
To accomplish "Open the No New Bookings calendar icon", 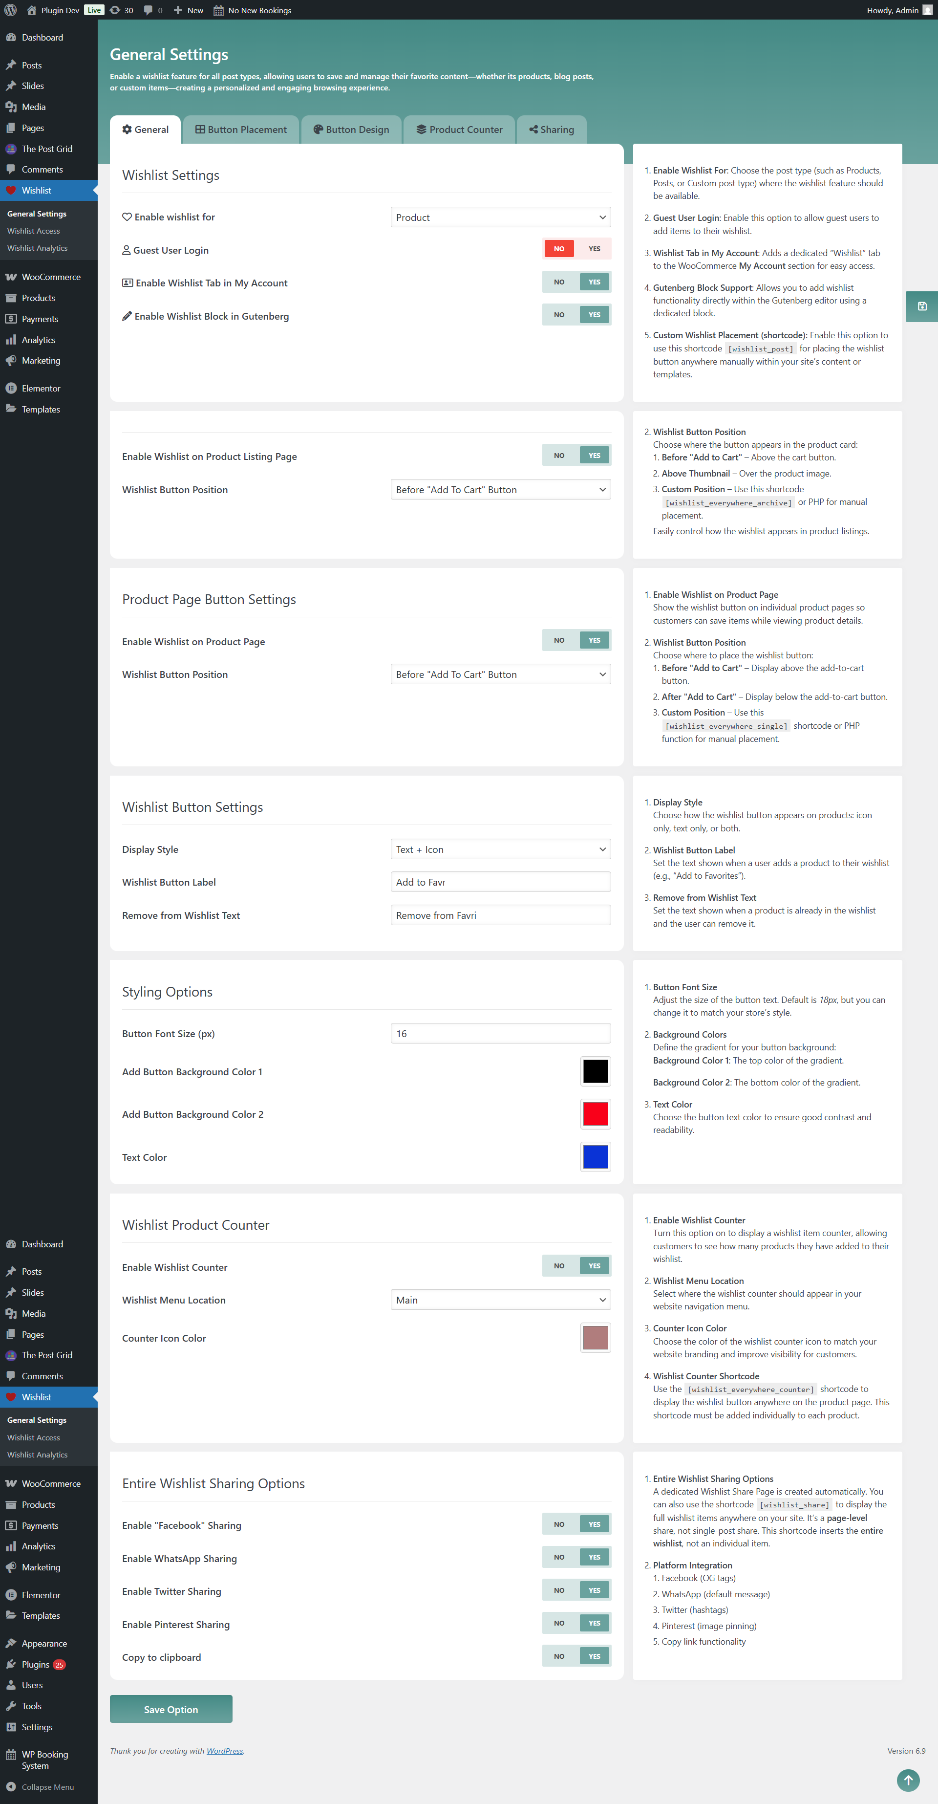I will 218,10.
